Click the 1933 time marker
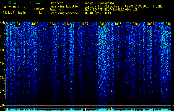The height and width of the screenshot is (111, 174). [52, 24]
